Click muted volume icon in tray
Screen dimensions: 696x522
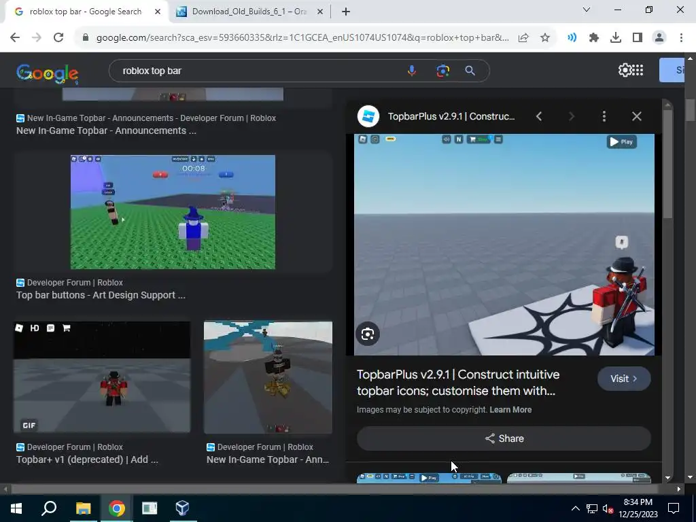(x=608, y=508)
